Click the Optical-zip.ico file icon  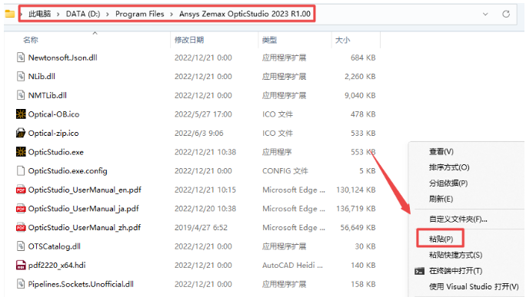21,133
